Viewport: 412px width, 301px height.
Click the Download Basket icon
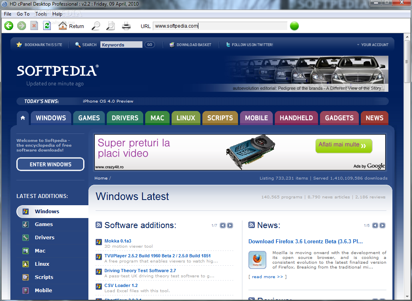(172, 44)
